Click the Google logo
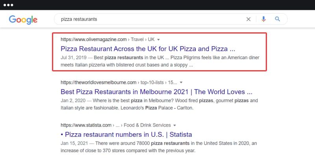Screen dimensions: 315x166 click(23, 20)
